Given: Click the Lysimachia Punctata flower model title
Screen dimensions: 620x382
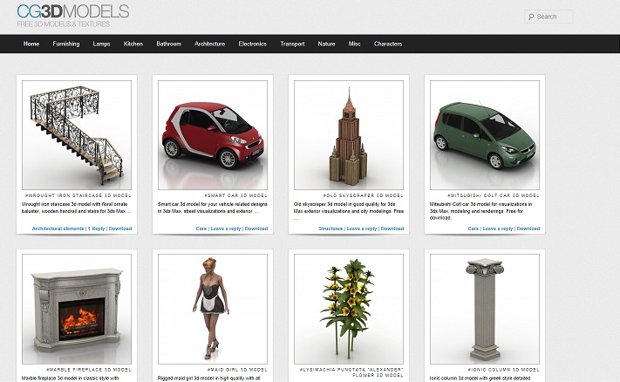Looking at the screenshot, I should click(351, 372).
